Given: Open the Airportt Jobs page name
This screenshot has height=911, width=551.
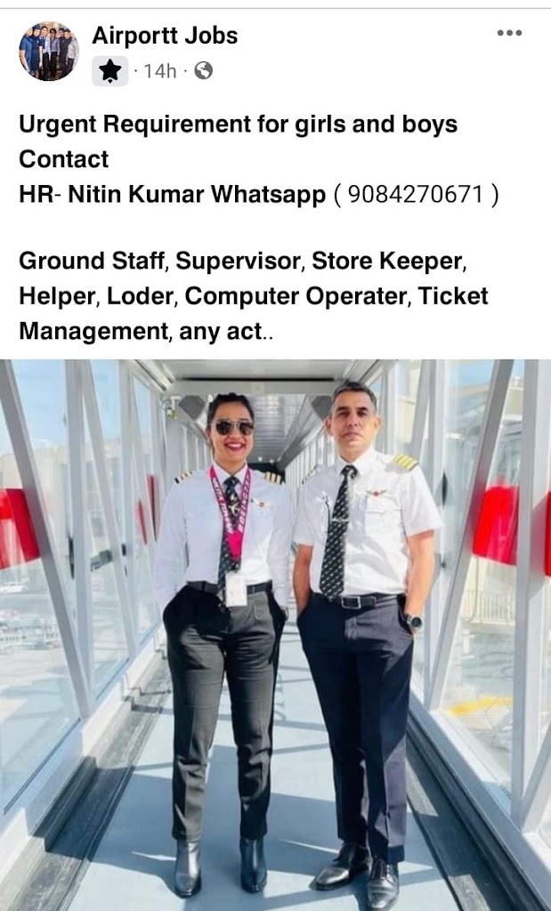Looking at the screenshot, I should [165, 36].
